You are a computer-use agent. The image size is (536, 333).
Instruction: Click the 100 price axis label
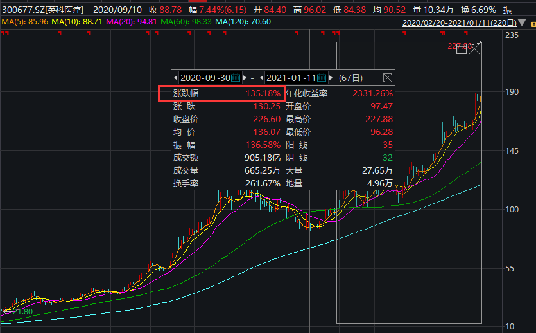pyautogui.click(x=512, y=210)
